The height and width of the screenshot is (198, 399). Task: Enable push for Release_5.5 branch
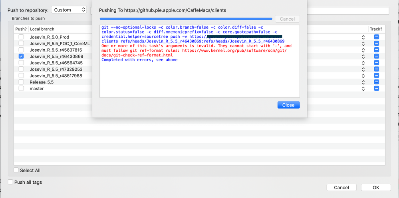21,82
